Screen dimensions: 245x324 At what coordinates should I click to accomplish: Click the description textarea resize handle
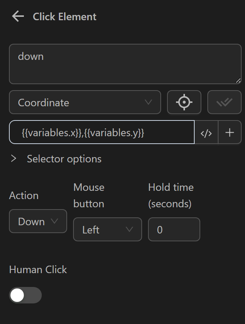click(x=238, y=80)
